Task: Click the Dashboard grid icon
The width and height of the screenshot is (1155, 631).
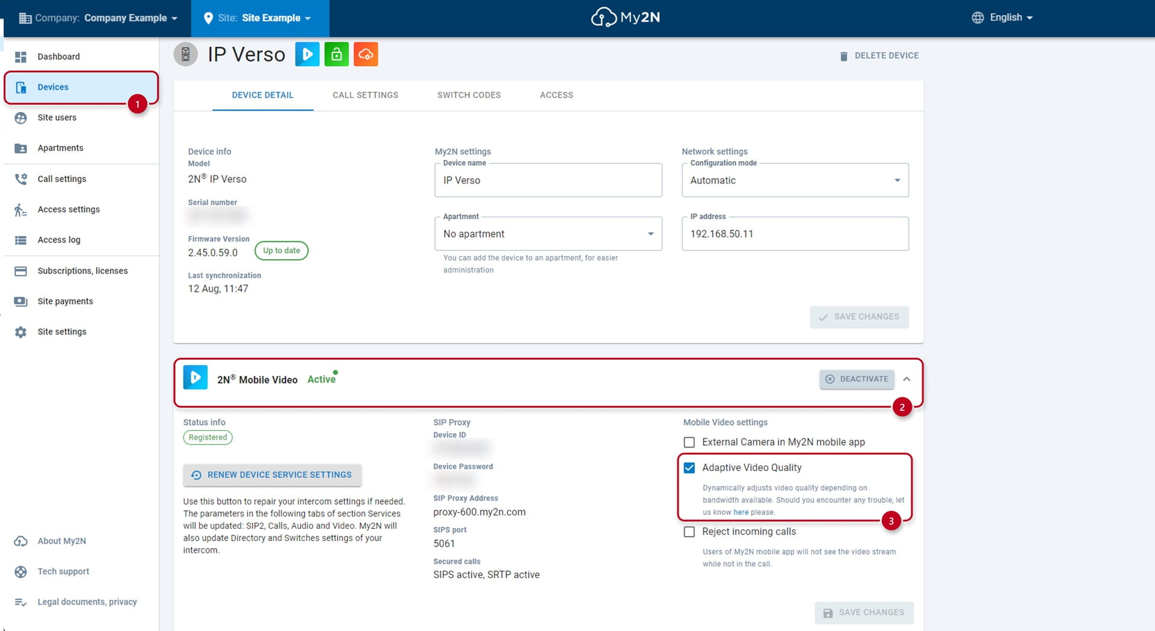Action: click(x=20, y=57)
